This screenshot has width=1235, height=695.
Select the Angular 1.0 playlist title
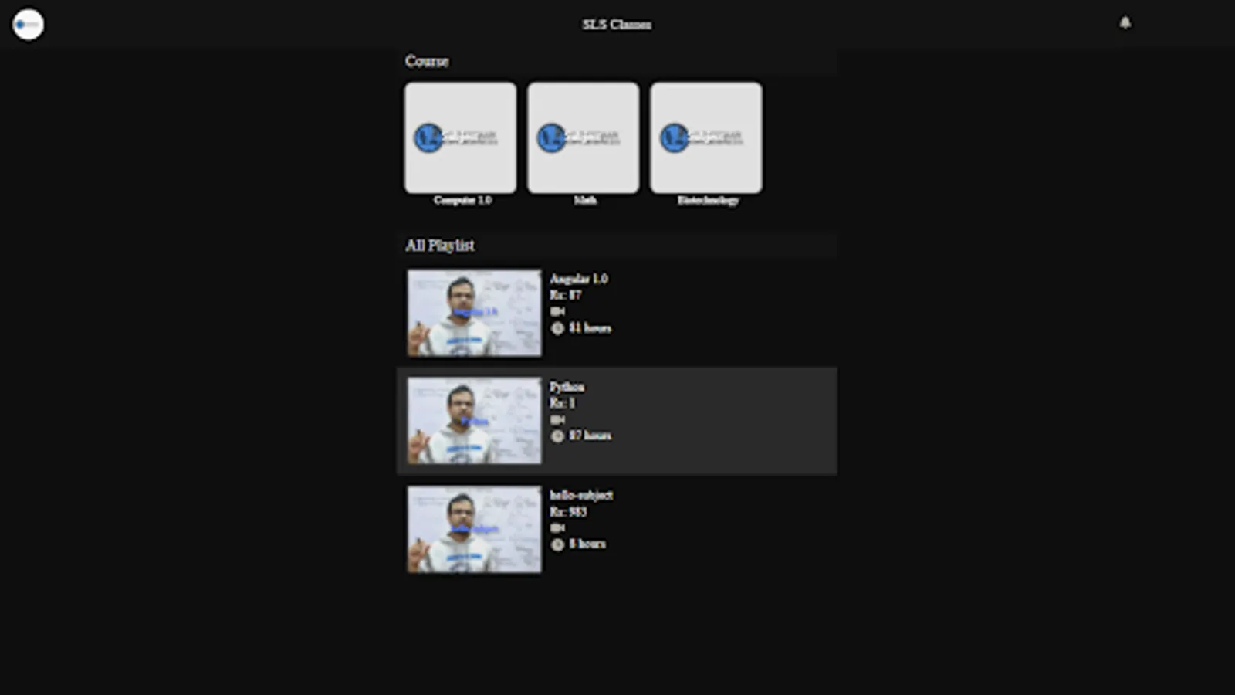pos(579,279)
